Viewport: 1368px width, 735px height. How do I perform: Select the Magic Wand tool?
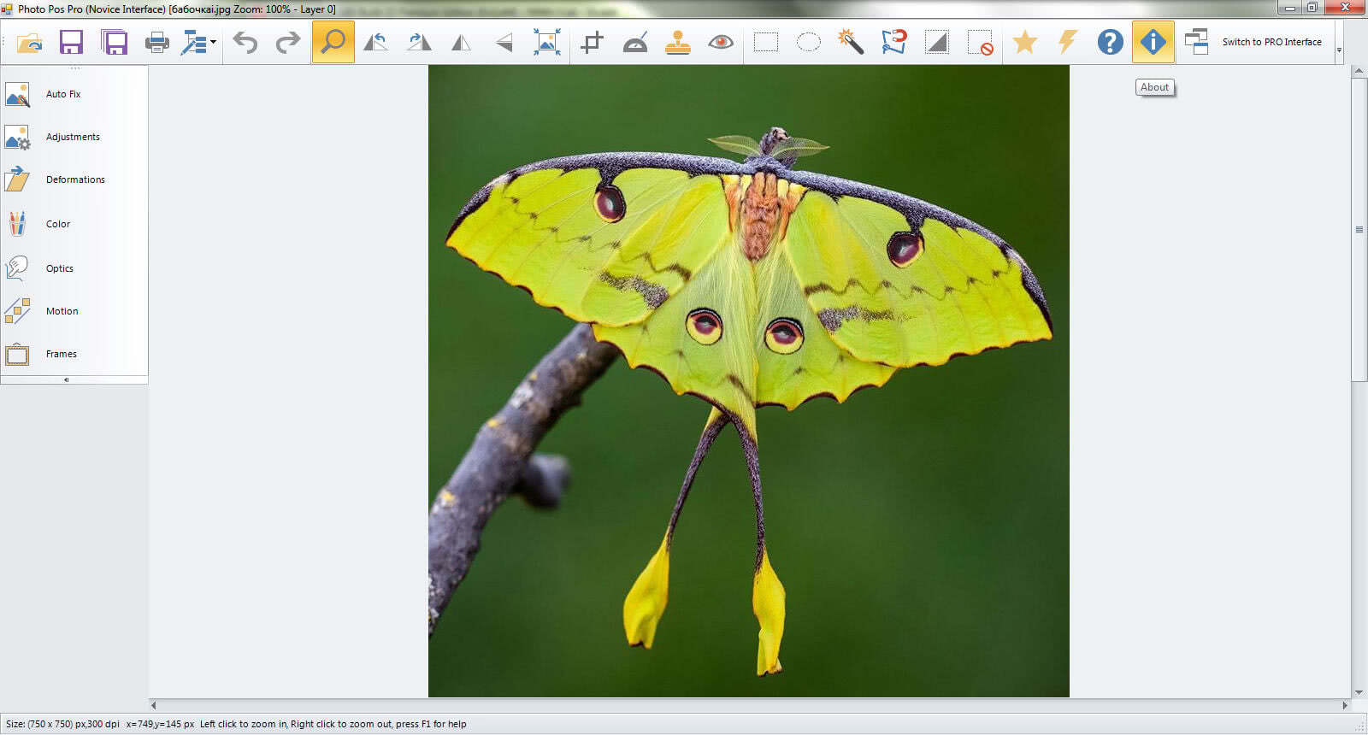pos(851,42)
